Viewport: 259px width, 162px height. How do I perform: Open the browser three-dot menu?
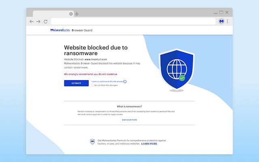click(227, 21)
